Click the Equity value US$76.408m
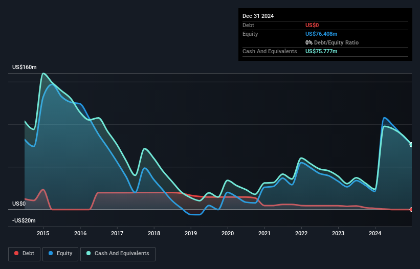Image resolution: width=420 pixels, height=269 pixels. [321, 34]
